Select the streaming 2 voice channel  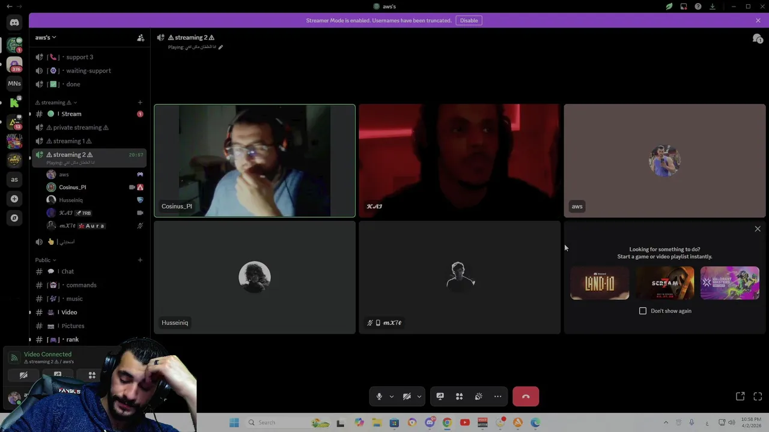90,158
